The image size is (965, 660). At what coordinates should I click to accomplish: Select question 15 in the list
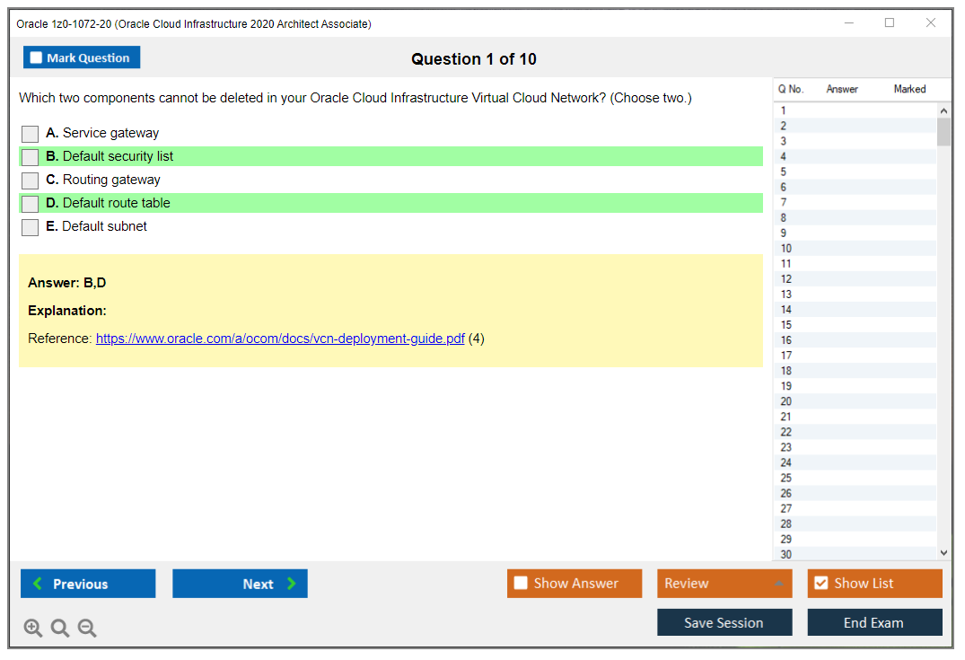pos(786,325)
